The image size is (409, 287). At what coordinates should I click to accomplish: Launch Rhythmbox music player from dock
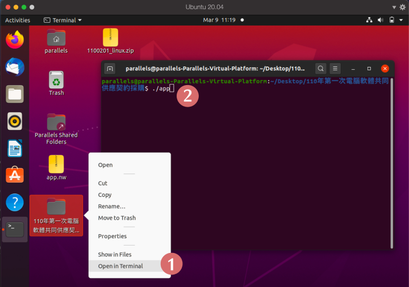[x=15, y=121]
